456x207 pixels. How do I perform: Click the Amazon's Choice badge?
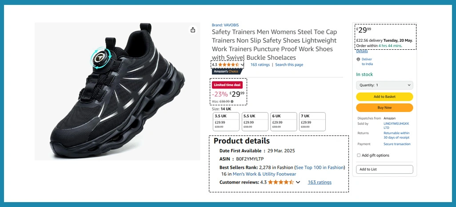click(226, 71)
